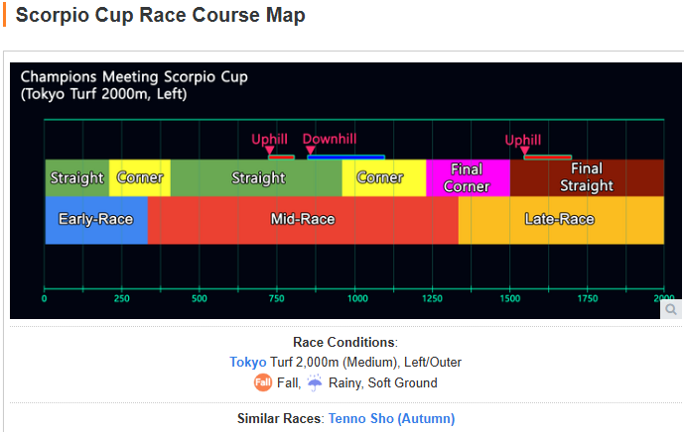Click the 1250 distance axis label
684x432 pixels.
click(x=432, y=299)
